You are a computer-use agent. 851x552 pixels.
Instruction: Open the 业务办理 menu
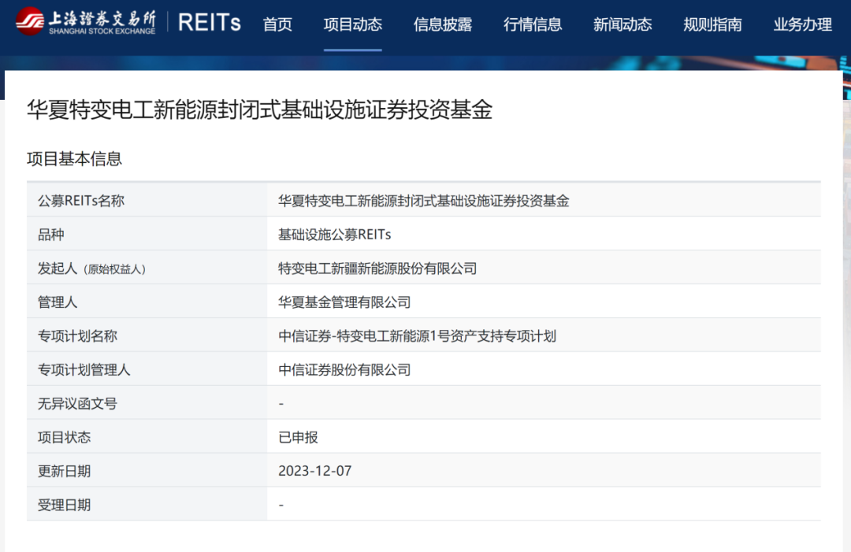tap(802, 24)
